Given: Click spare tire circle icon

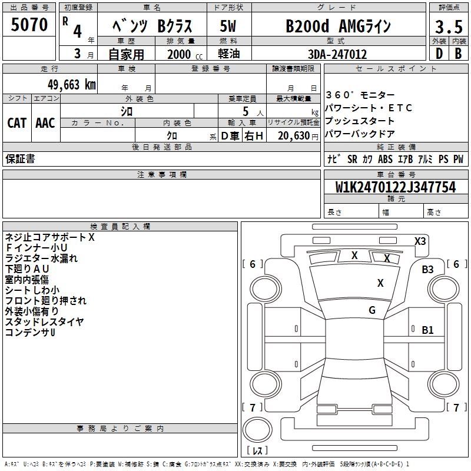Looking at the screenshot, I should point(257,430).
